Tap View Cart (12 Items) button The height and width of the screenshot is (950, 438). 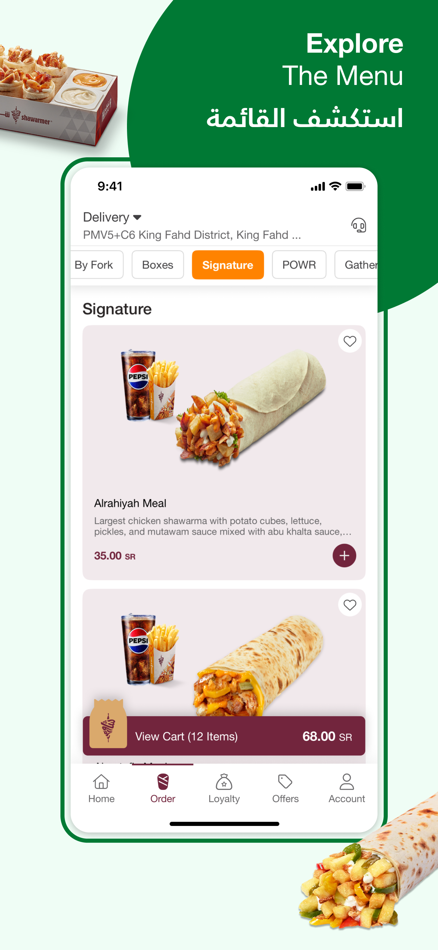pyautogui.click(x=224, y=736)
